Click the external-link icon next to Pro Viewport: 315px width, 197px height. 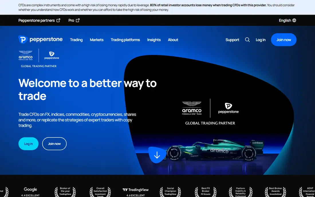tap(78, 20)
